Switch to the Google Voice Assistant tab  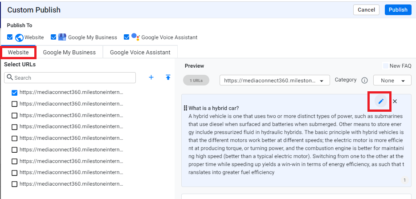(140, 52)
